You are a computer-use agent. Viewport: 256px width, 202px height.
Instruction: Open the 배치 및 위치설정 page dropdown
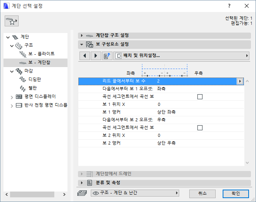[x=182, y=56]
